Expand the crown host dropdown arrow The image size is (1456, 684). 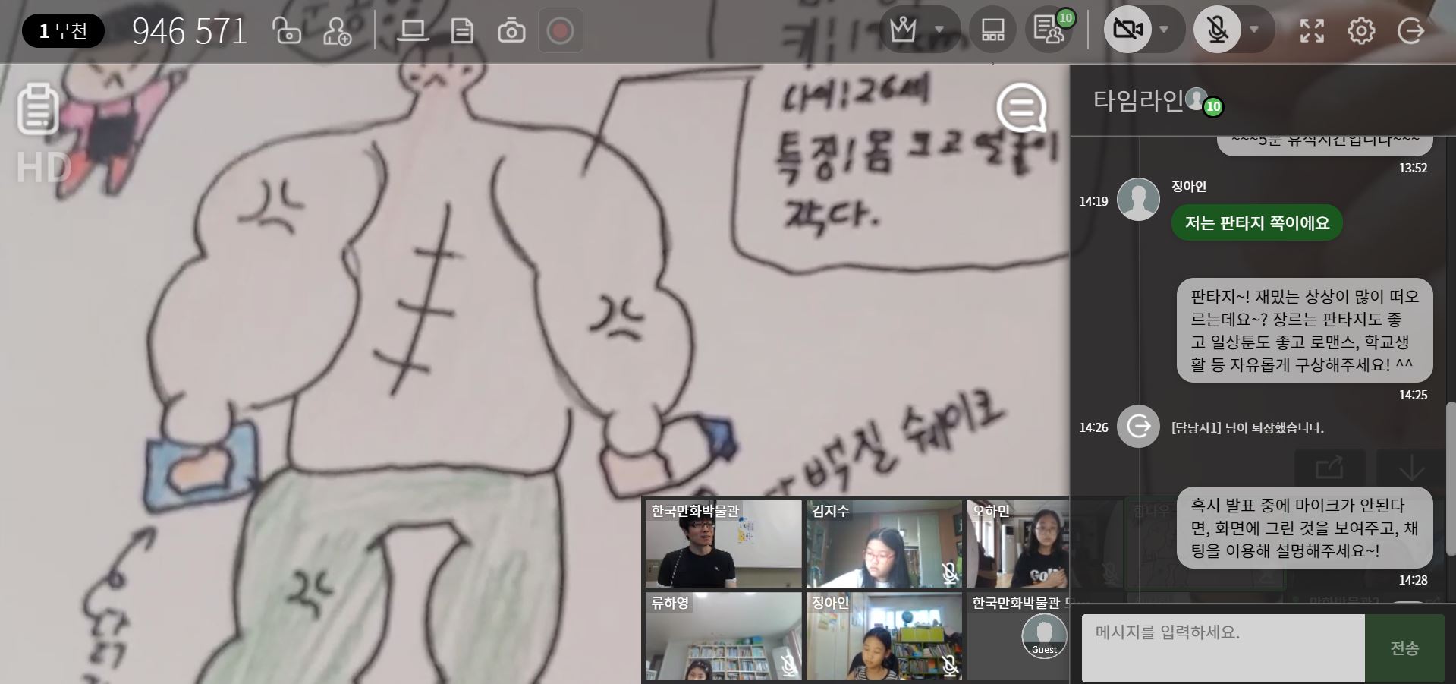coord(939,30)
